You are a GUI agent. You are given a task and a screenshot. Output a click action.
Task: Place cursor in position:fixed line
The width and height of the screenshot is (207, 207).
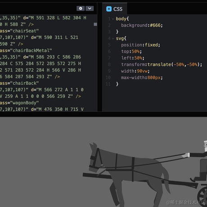[x=141, y=45]
